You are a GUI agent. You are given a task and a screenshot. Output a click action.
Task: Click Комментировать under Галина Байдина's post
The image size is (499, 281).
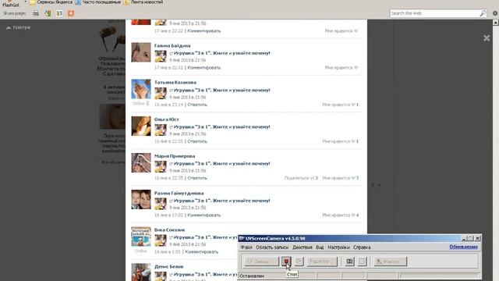204,68
